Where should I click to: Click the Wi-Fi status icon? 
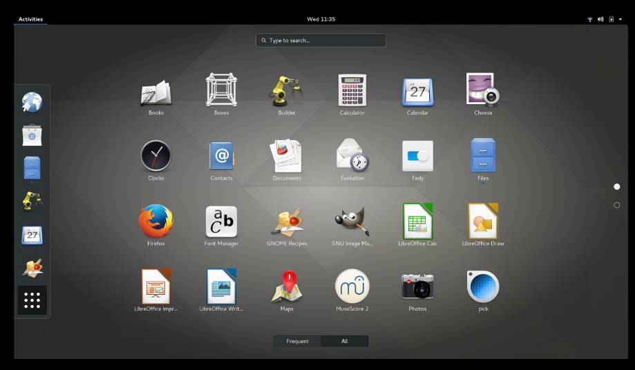[x=590, y=19]
